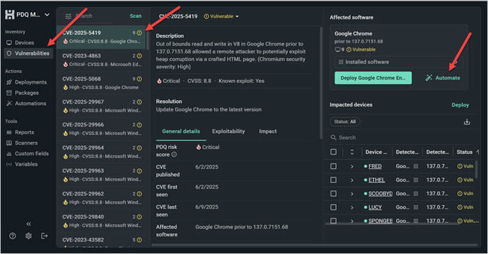This screenshot has width=488, height=254.
Task: Click the Critical flame icon in description
Action: [x=160, y=81]
